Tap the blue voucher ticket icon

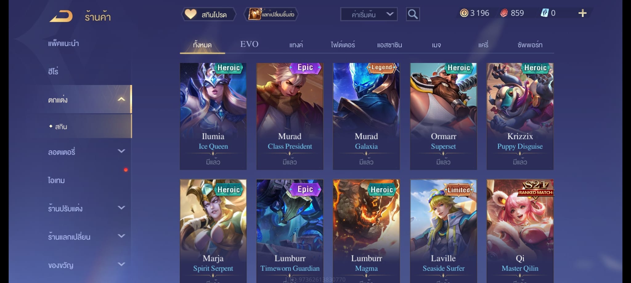(x=544, y=13)
